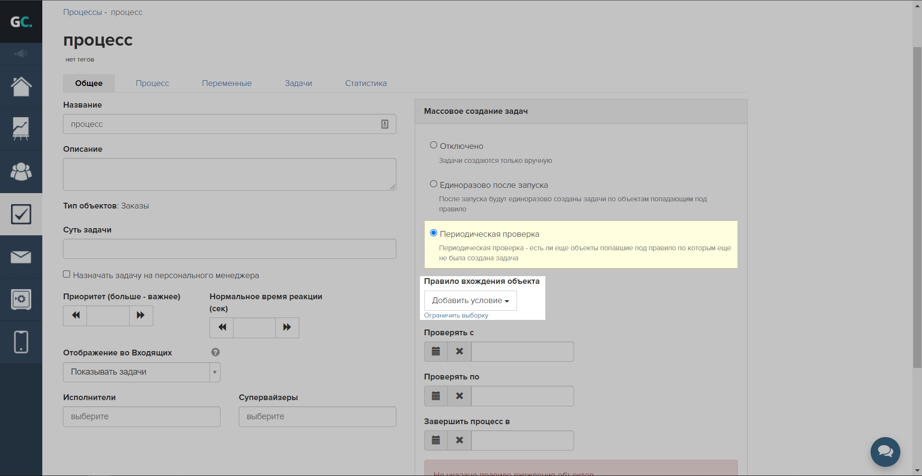
Task: Select the 'Отключено' radio option
Action: (x=433, y=145)
